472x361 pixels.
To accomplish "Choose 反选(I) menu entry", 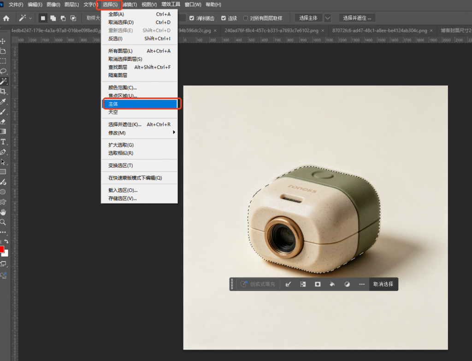I will [139, 39].
